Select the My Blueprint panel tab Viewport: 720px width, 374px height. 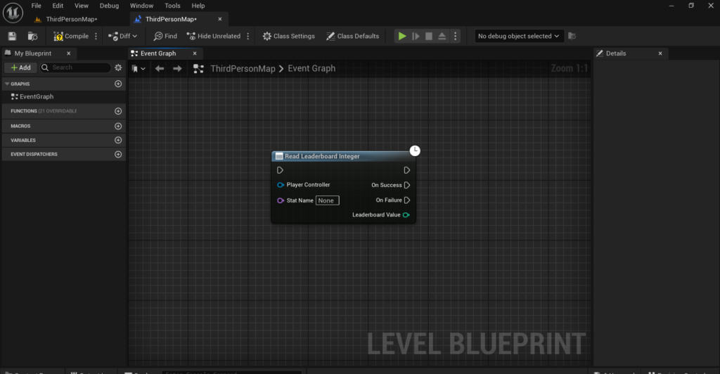tap(32, 53)
